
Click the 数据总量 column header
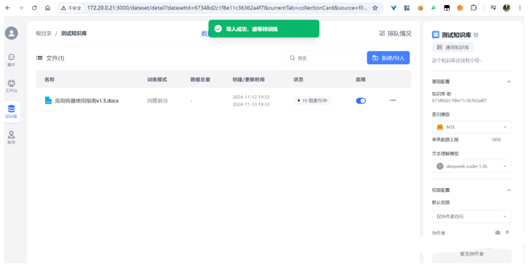(200, 80)
